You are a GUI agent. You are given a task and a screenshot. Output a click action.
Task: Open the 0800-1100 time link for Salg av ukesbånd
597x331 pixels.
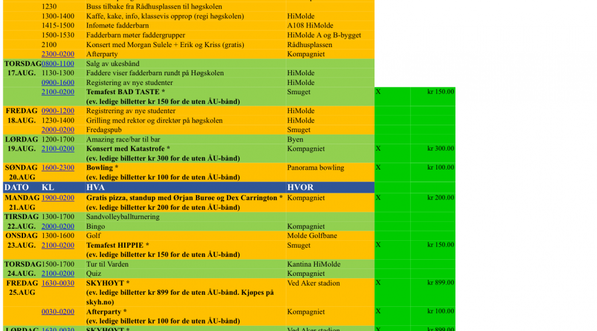pos(58,64)
